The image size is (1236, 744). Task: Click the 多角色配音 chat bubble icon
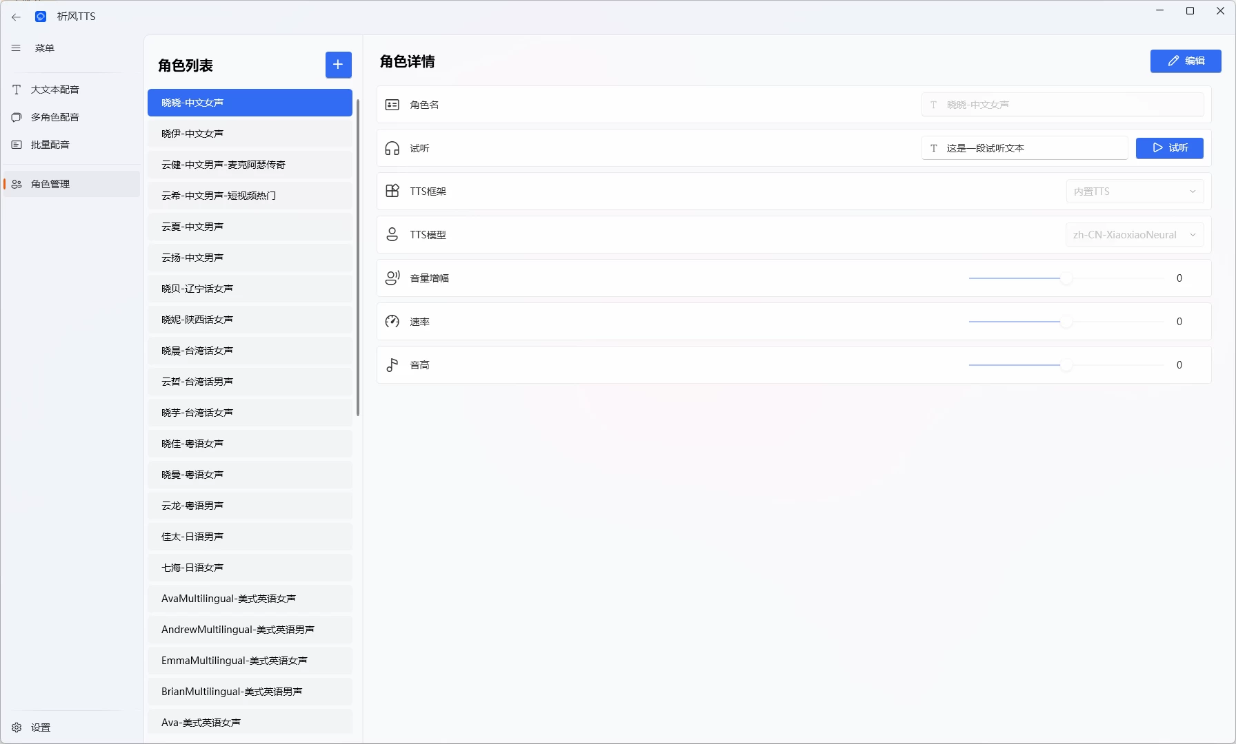coord(17,117)
